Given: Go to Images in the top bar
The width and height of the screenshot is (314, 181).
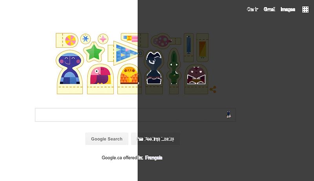Looking at the screenshot, I should click(288, 9).
